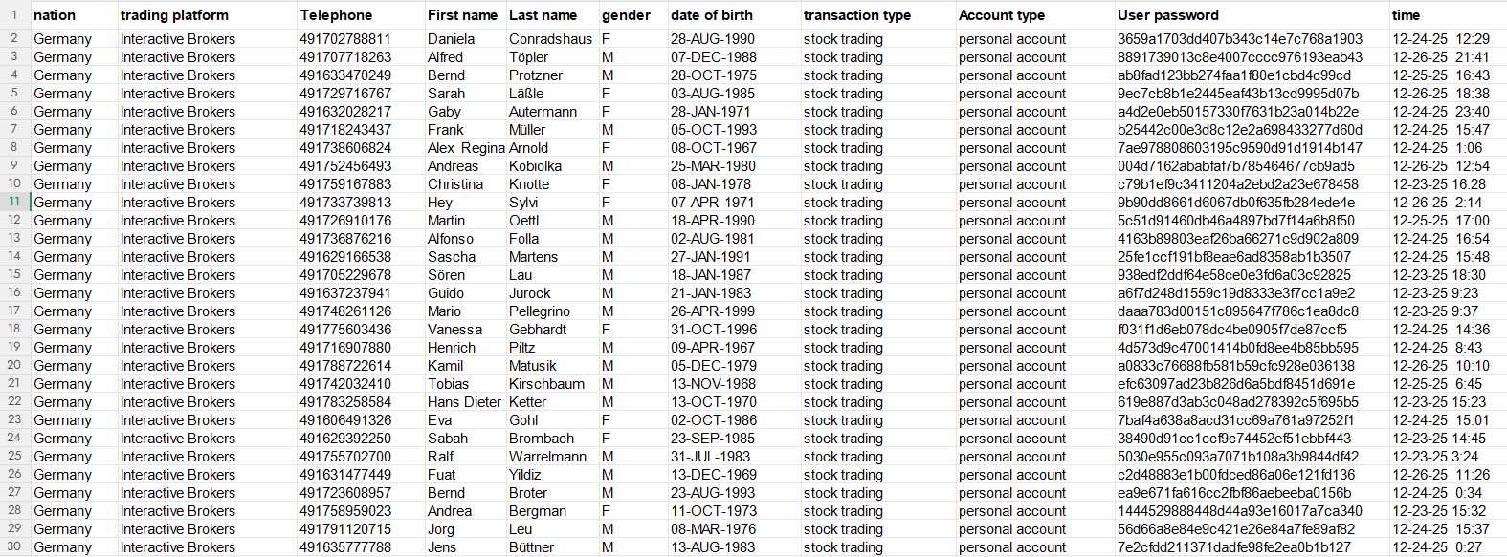Click row header 30
Screen dimensions: 1507x557
pyautogui.click(x=14, y=546)
